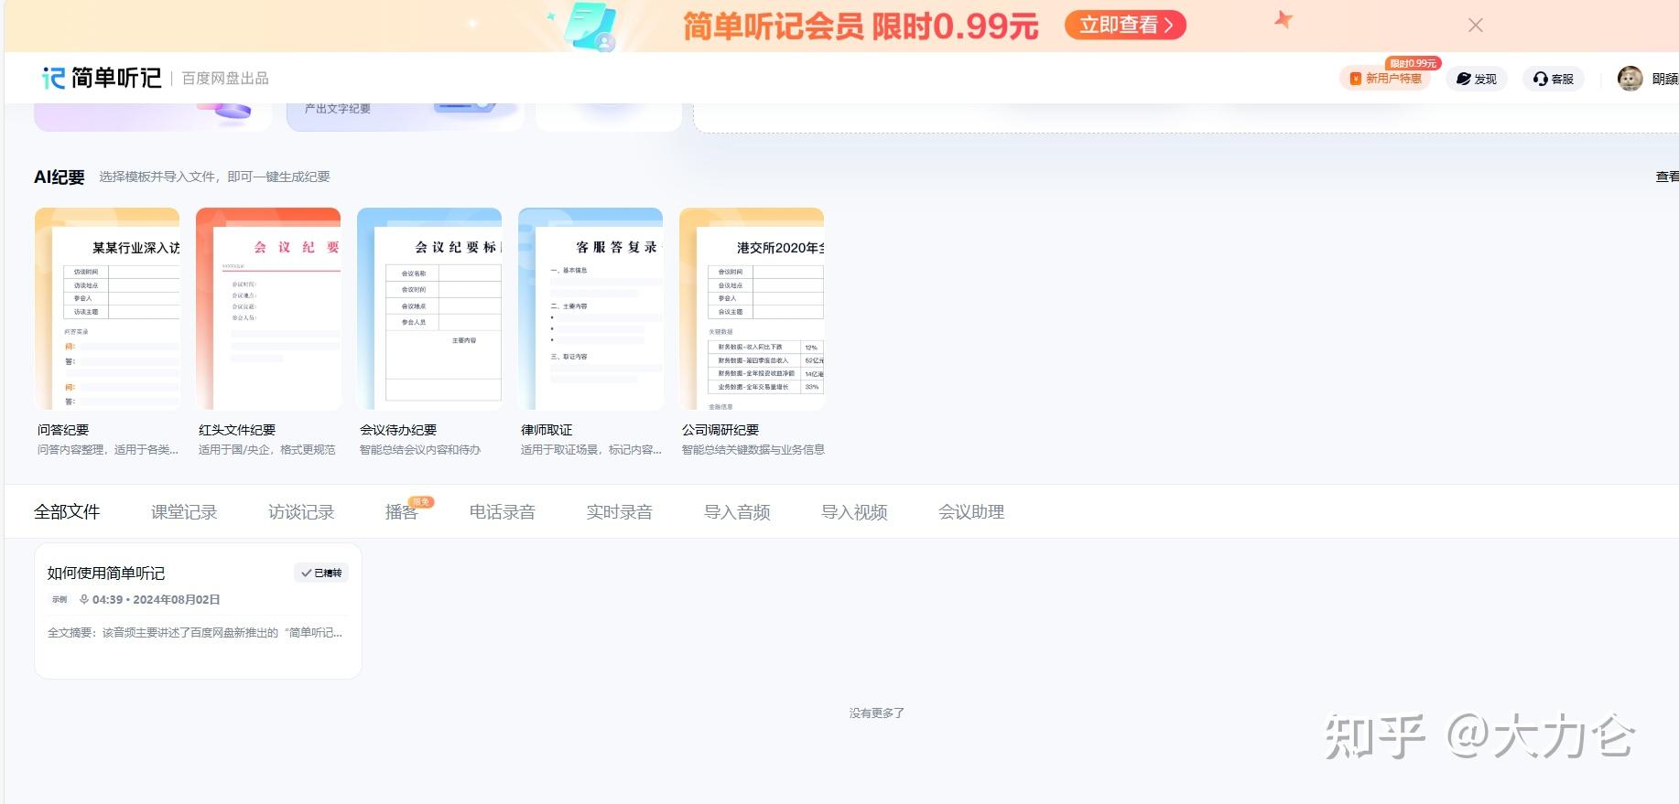Select the 红头文件纪要 template thumbnail
This screenshot has height=804, width=1679.
(x=268, y=308)
